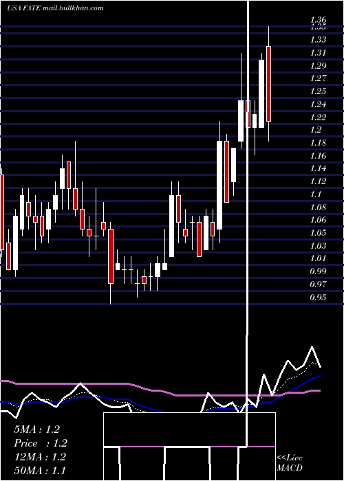Click the 1.05 price axis label

[x=318, y=232]
